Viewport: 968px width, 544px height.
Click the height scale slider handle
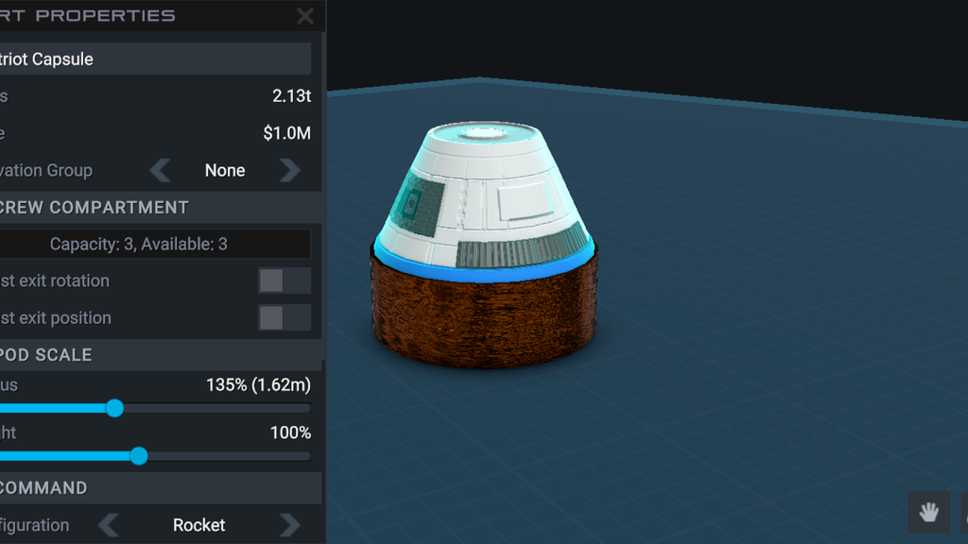tap(139, 456)
